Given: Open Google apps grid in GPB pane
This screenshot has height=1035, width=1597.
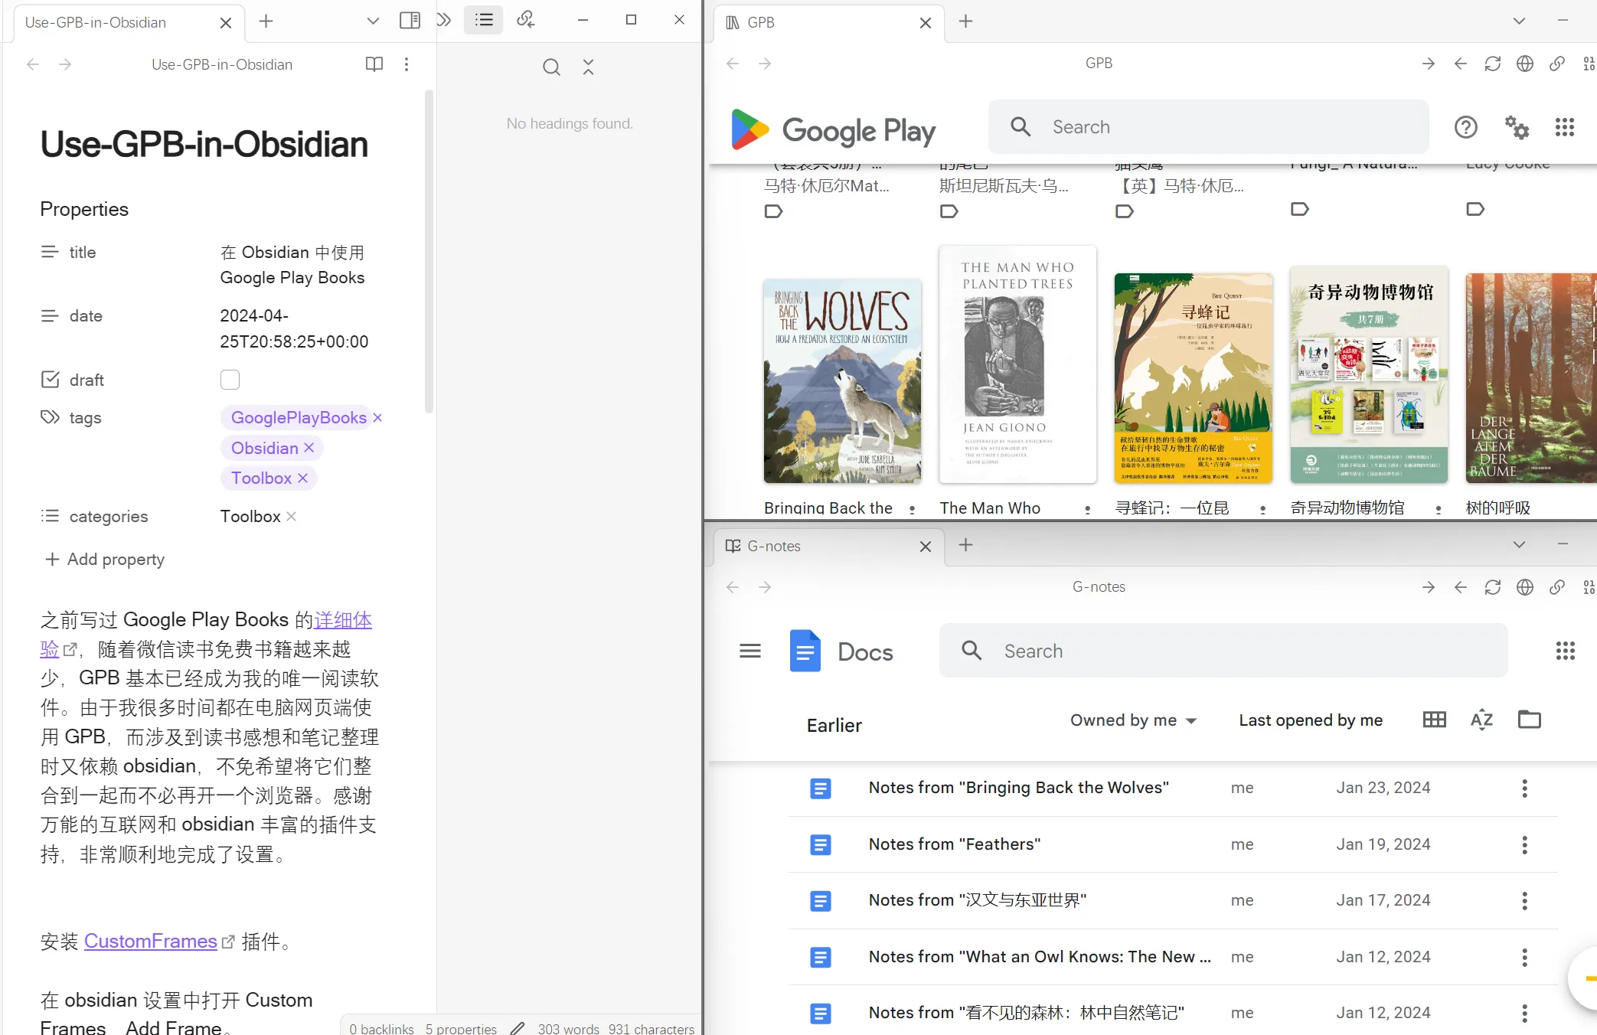Looking at the screenshot, I should [x=1565, y=127].
